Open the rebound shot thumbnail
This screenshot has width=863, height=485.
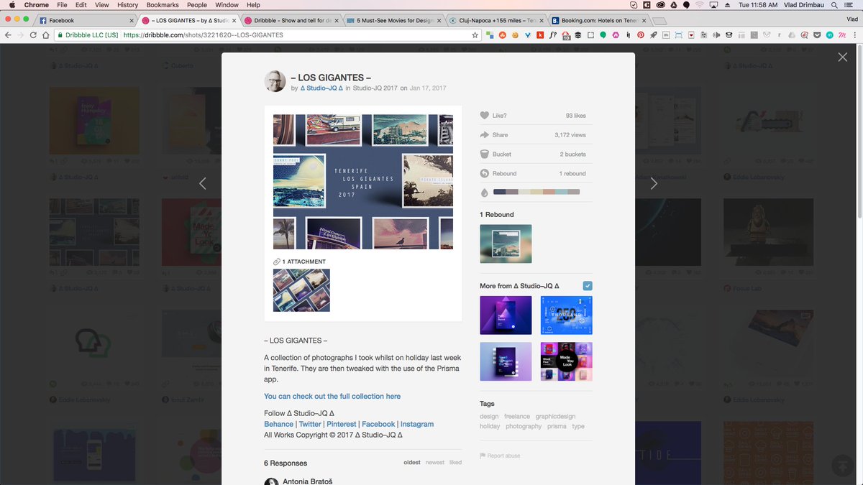pyautogui.click(x=506, y=244)
